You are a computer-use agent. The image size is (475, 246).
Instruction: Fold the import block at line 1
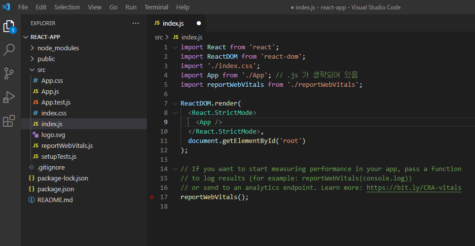pyautogui.click(x=175, y=47)
